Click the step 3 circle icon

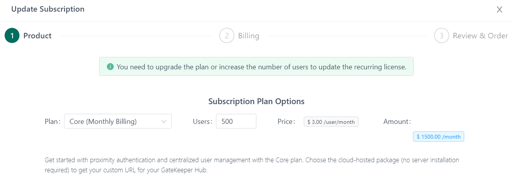pyautogui.click(x=442, y=36)
